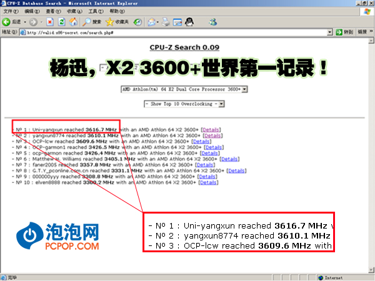
Task: Open the Help menu
Action: [117, 11]
